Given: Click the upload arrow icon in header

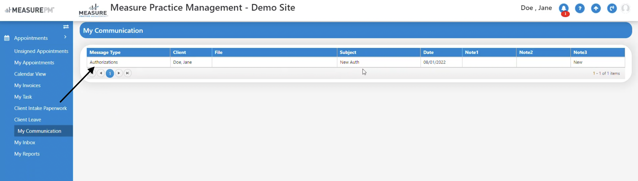Looking at the screenshot, I should tap(596, 9).
